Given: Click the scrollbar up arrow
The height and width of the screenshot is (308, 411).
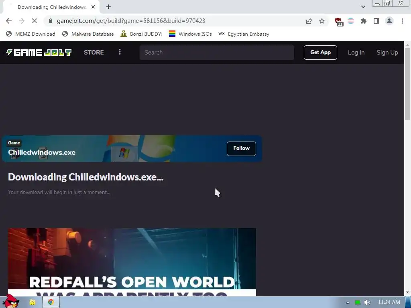Looking at the screenshot, I should click(407, 45).
